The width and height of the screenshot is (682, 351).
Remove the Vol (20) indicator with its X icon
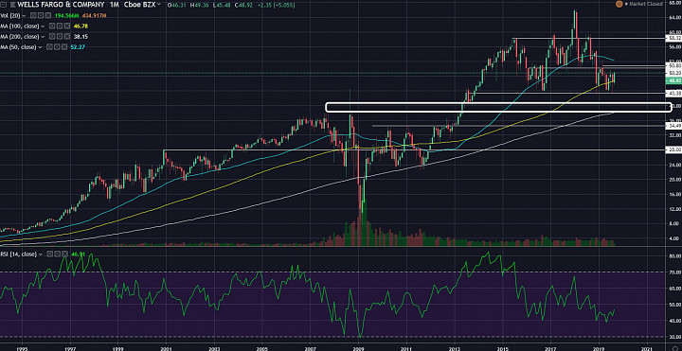(48, 16)
